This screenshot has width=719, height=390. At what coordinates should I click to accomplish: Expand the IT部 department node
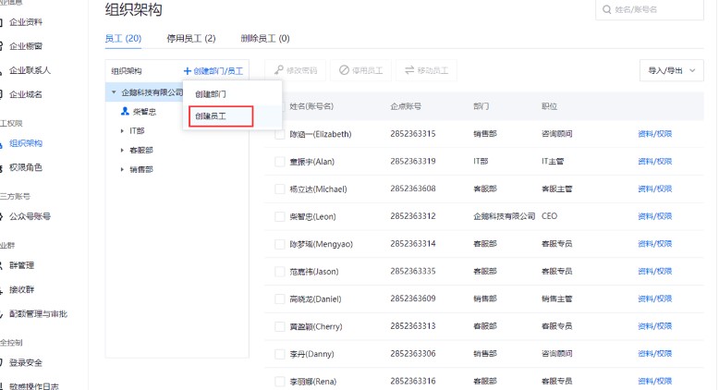[122, 131]
